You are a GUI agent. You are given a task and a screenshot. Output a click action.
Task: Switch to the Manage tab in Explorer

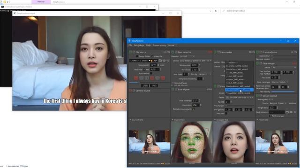[41, 2]
